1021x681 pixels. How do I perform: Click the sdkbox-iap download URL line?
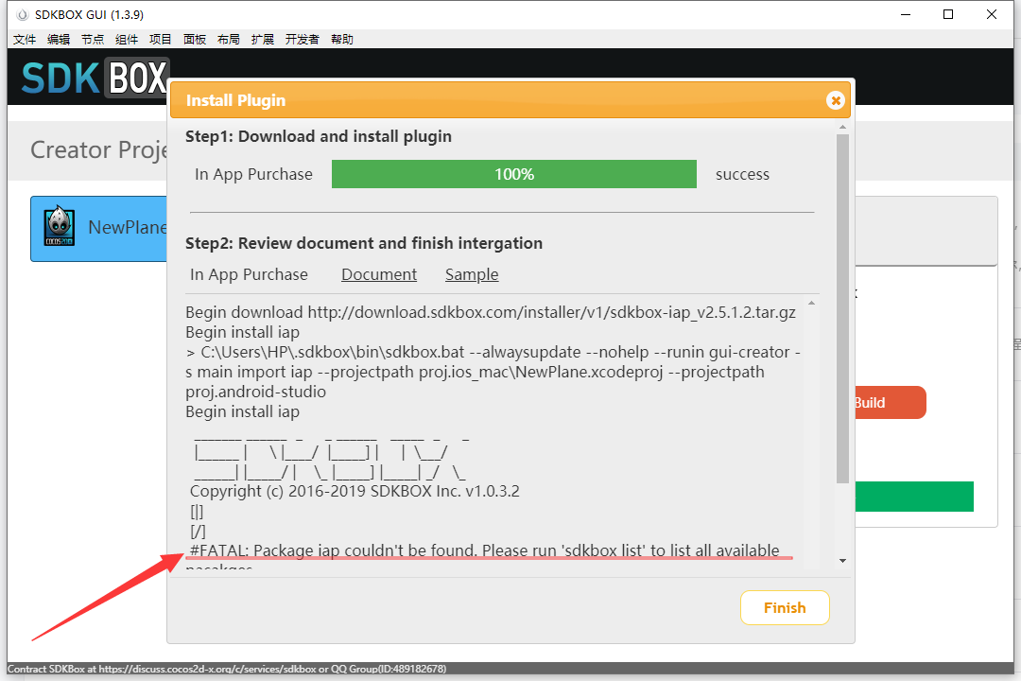click(491, 312)
